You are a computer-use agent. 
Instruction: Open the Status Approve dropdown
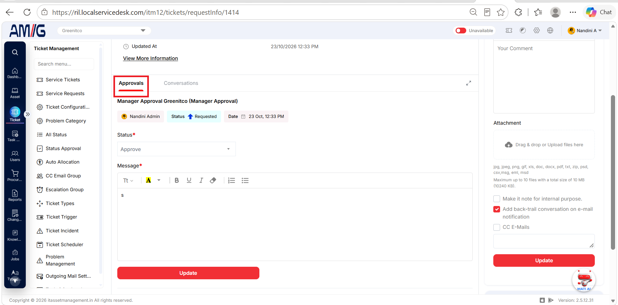click(x=176, y=149)
